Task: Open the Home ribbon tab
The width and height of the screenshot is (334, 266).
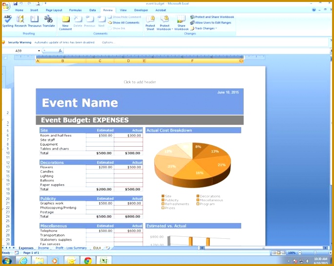Action: click(19, 10)
